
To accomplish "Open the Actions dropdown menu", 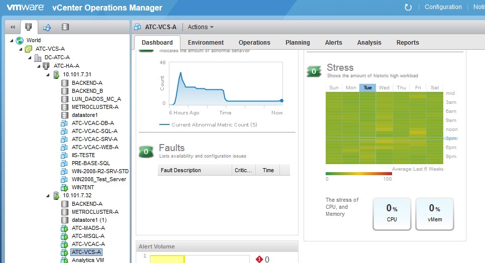I will click(x=201, y=27).
